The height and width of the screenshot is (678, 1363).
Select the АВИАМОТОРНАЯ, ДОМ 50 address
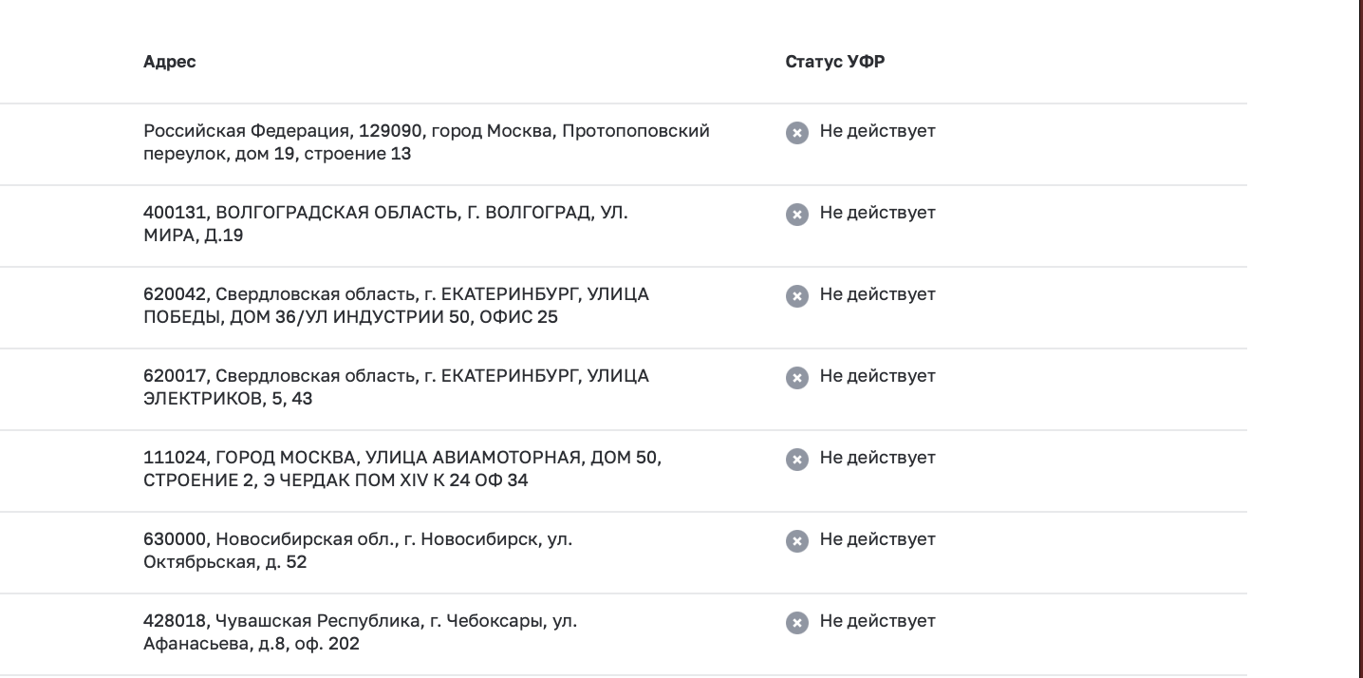pyautogui.click(x=402, y=469)
